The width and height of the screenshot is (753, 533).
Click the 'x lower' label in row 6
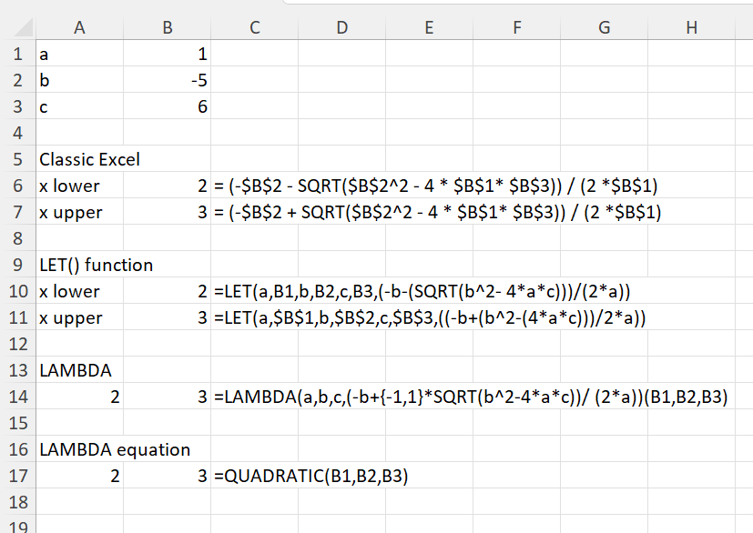(x=69, y=186)
